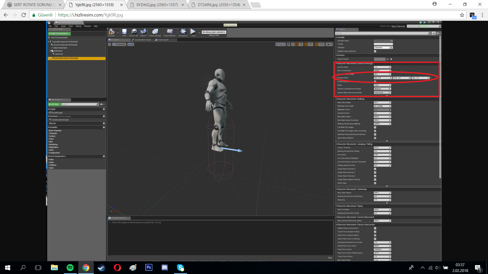Click the Perspective viewport button
Viewport: 488px width, 274px height.
click(x=119, y=44)
